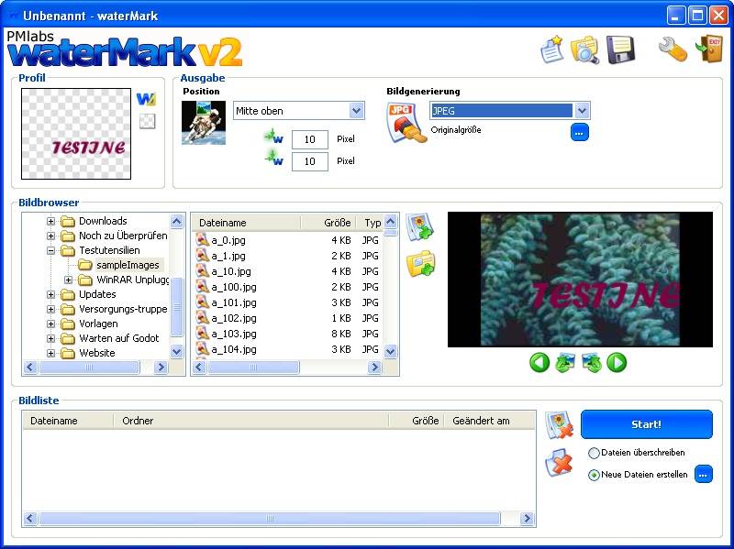
Task: Select file a_10.jpg in list
Action: coord(231,271)
